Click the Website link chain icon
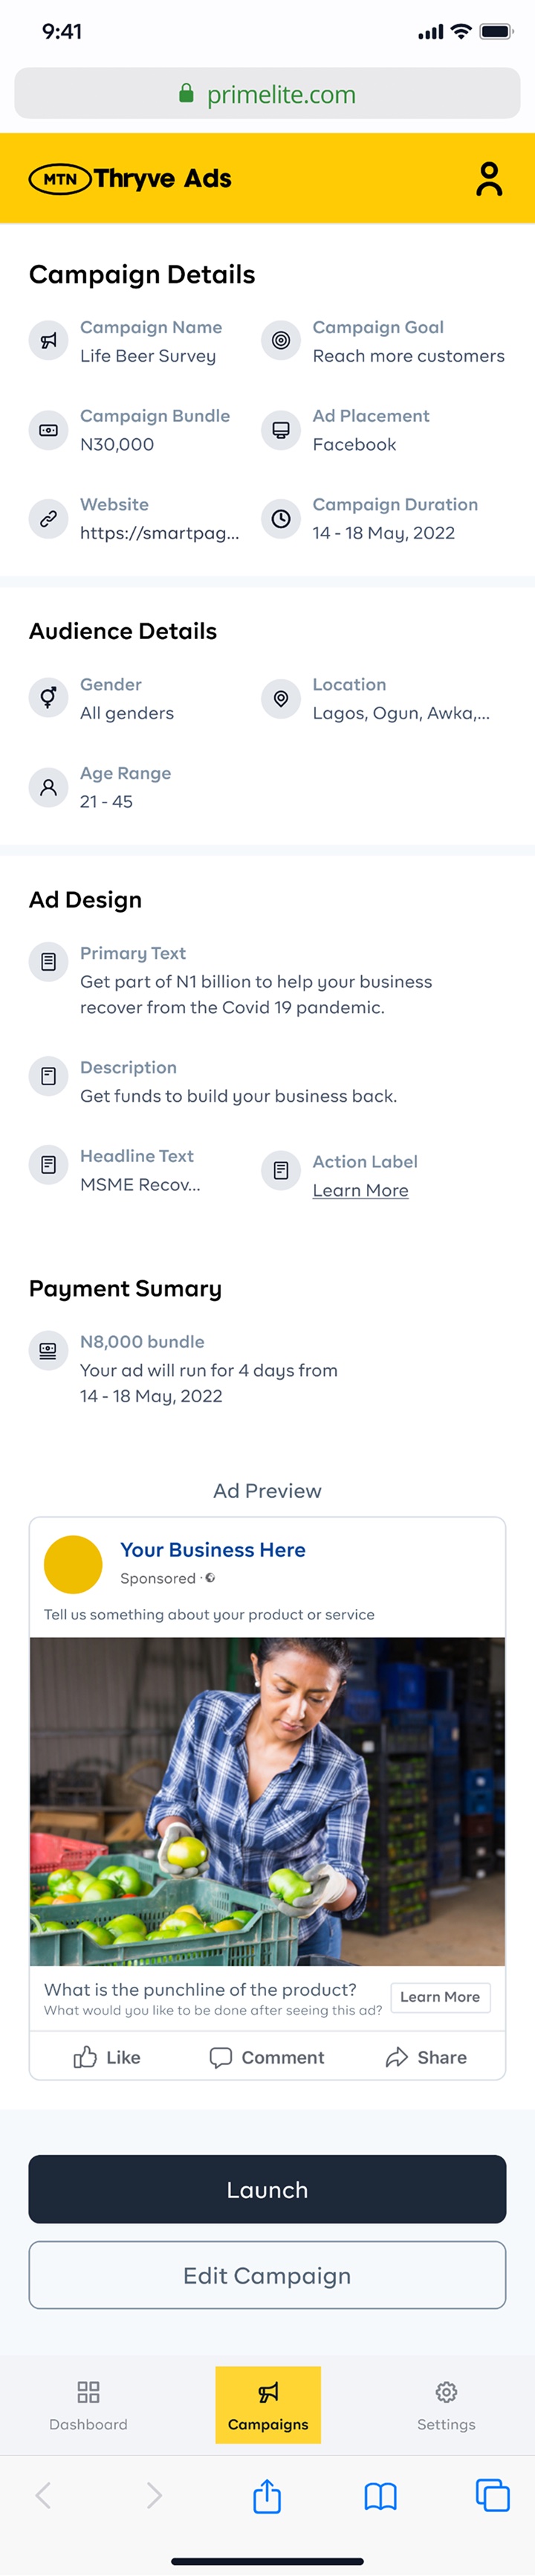The width and height of the screenshot is (535, 2576). pyautogui.click(x=48, y=519)
